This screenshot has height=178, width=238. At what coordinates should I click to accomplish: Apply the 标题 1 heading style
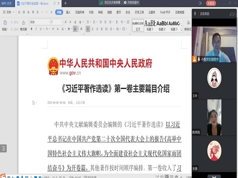tap(150, 25)
